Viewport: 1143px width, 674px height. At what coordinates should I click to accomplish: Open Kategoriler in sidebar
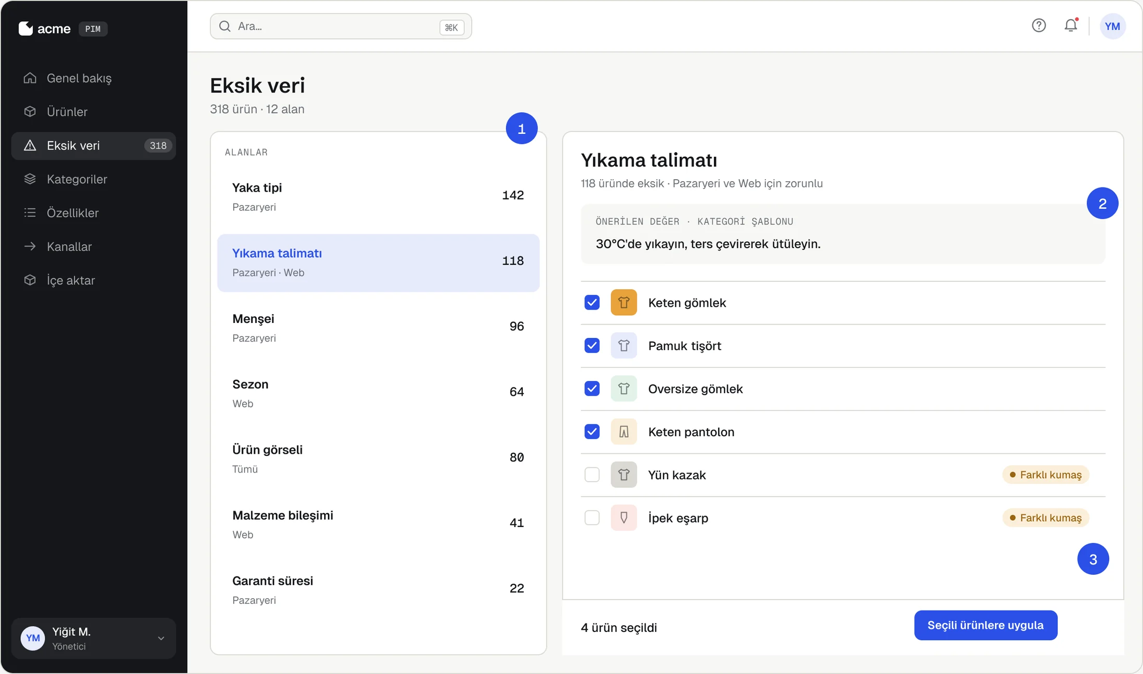(94, 179)
